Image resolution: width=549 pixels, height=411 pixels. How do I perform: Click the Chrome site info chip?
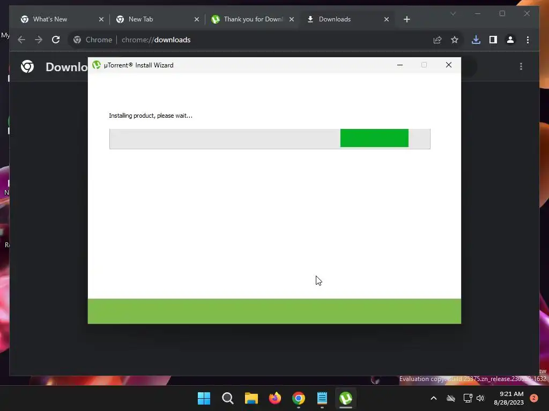click(93, 40)
